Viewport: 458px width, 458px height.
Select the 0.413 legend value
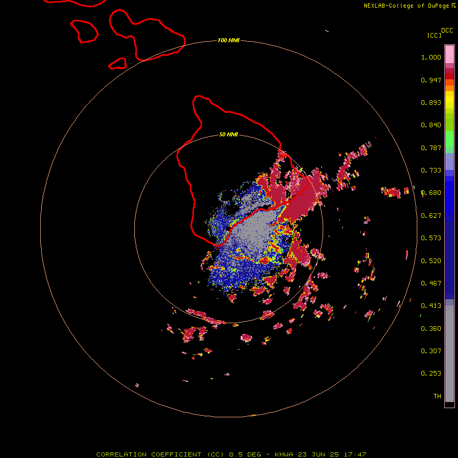pos(431,306)
